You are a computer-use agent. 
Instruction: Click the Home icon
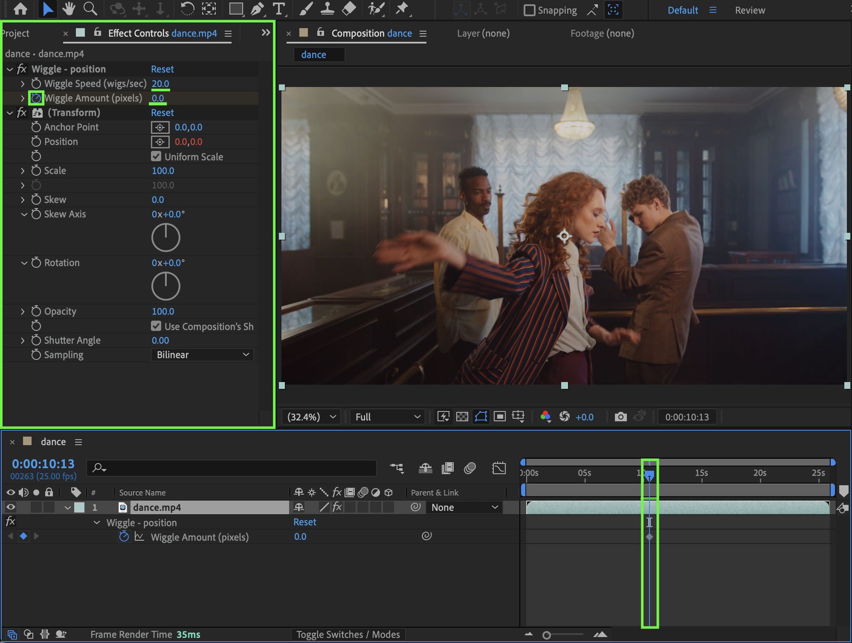20,9
